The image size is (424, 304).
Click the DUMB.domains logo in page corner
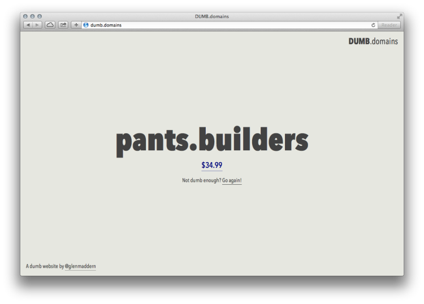coord(373,41)
